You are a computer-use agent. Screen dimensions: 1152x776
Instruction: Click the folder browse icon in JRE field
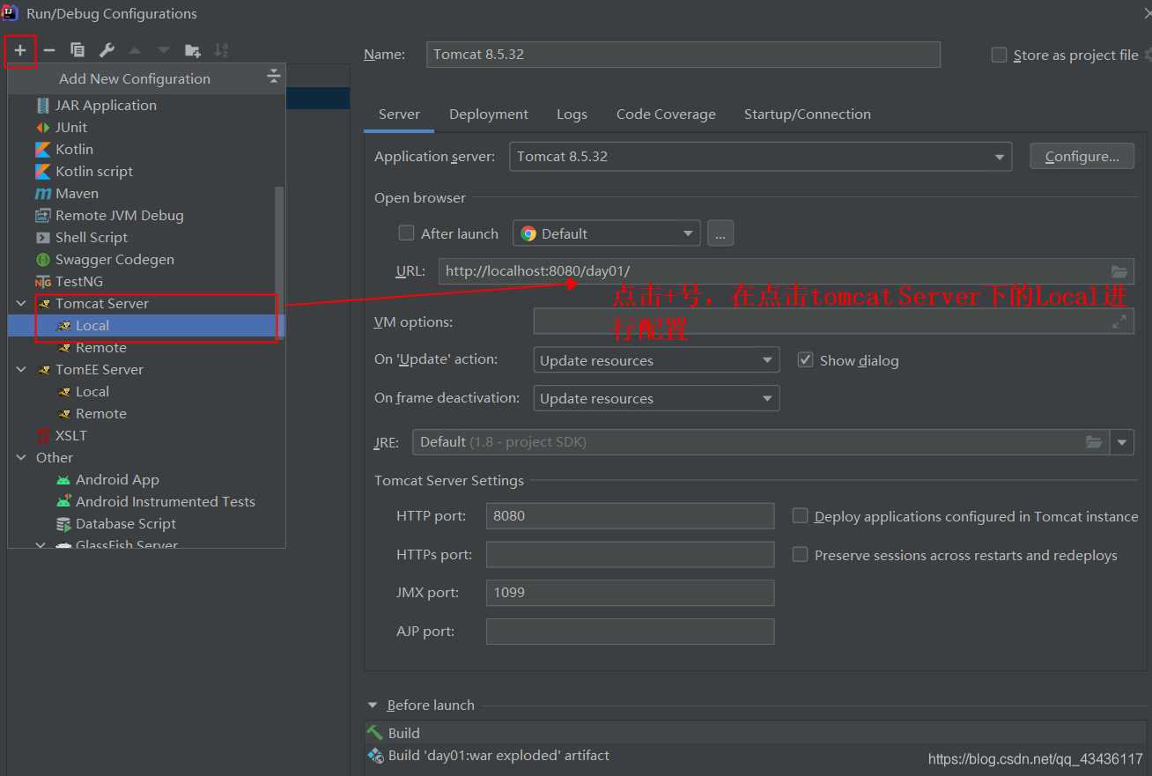pyautogui.click(x=1094, y=442)
